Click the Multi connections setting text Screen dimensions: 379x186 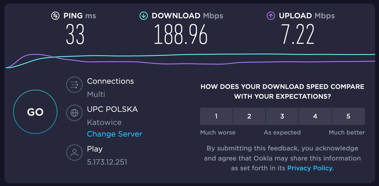[96, 94]
